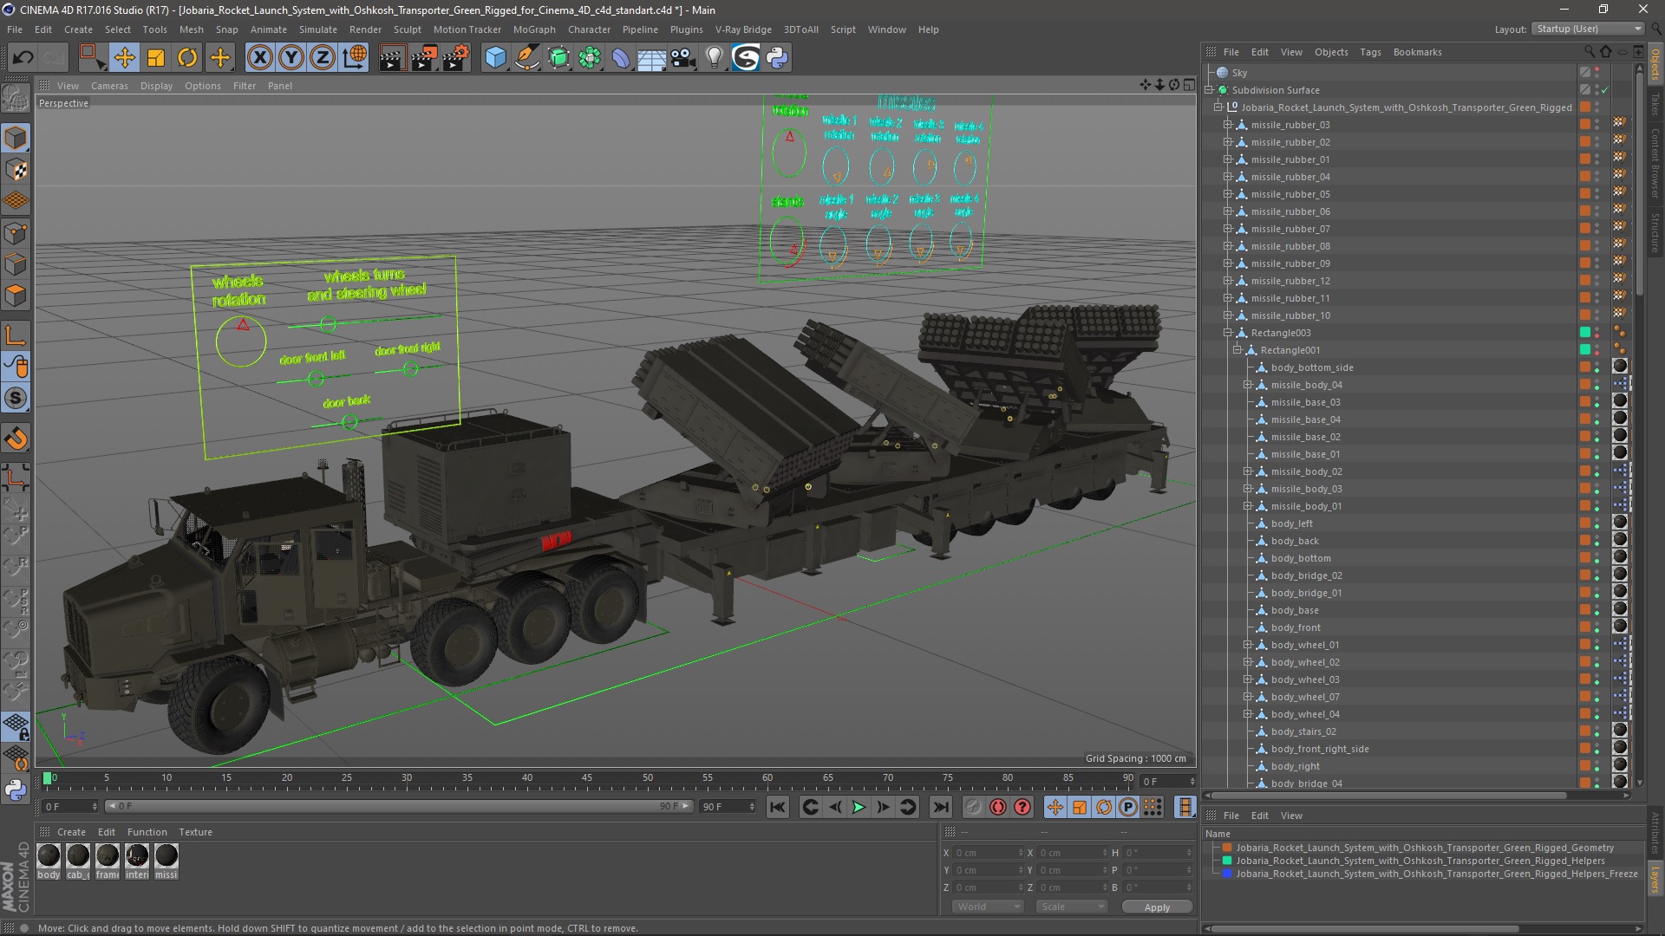
Task: Toggle the X axis lock icon
Action: coord(259,58)
